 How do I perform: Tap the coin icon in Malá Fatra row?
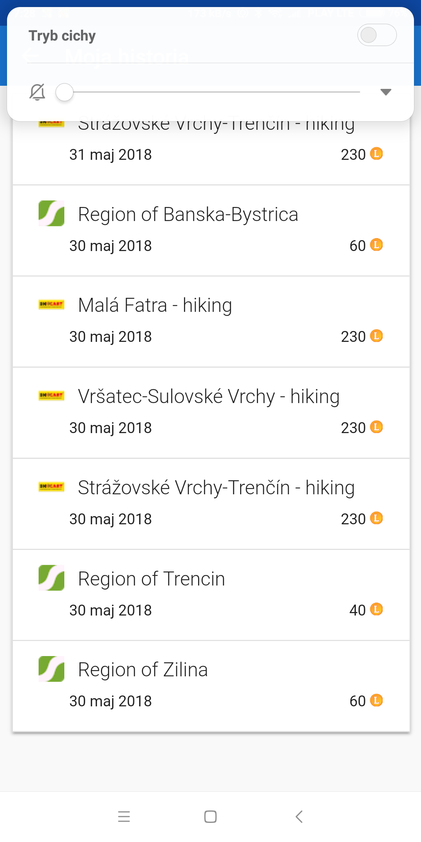point(376,336)
